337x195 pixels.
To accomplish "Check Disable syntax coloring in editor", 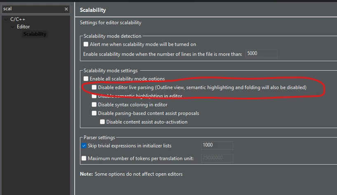I will pyautogui.click(x=94, y=104).
